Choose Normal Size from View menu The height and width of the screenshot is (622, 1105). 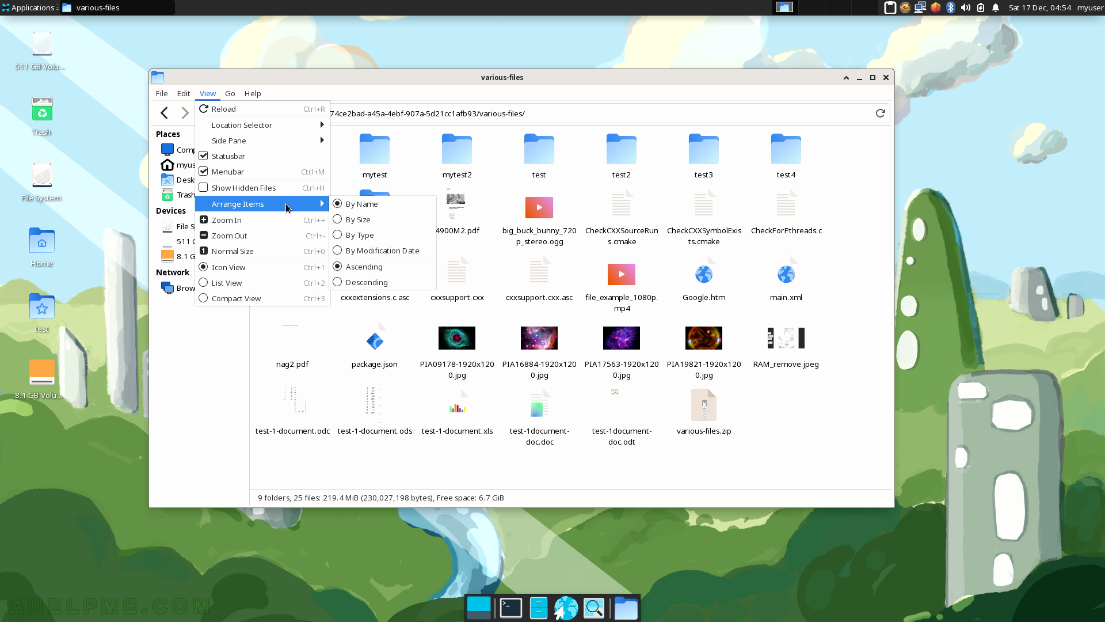pyautogui.click(x=262, y=251)
